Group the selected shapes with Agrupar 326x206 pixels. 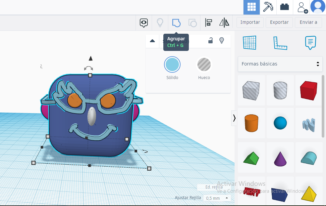pyautogui.click(x=176, y=22)
